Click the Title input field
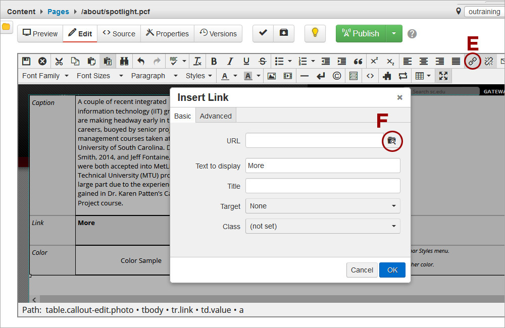 tap(323, 186)
